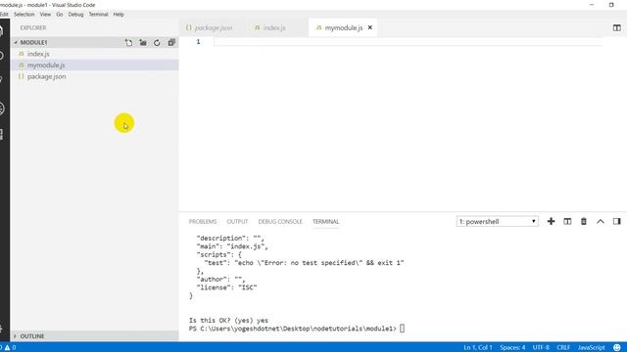Click the EXPLORER panel title

33,27
